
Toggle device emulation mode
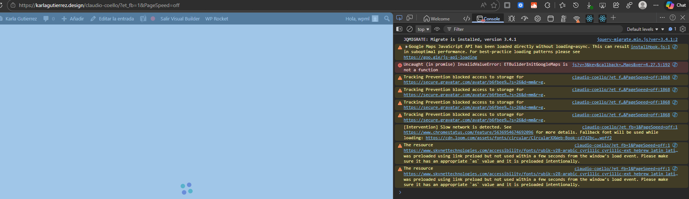click(410, 18)
